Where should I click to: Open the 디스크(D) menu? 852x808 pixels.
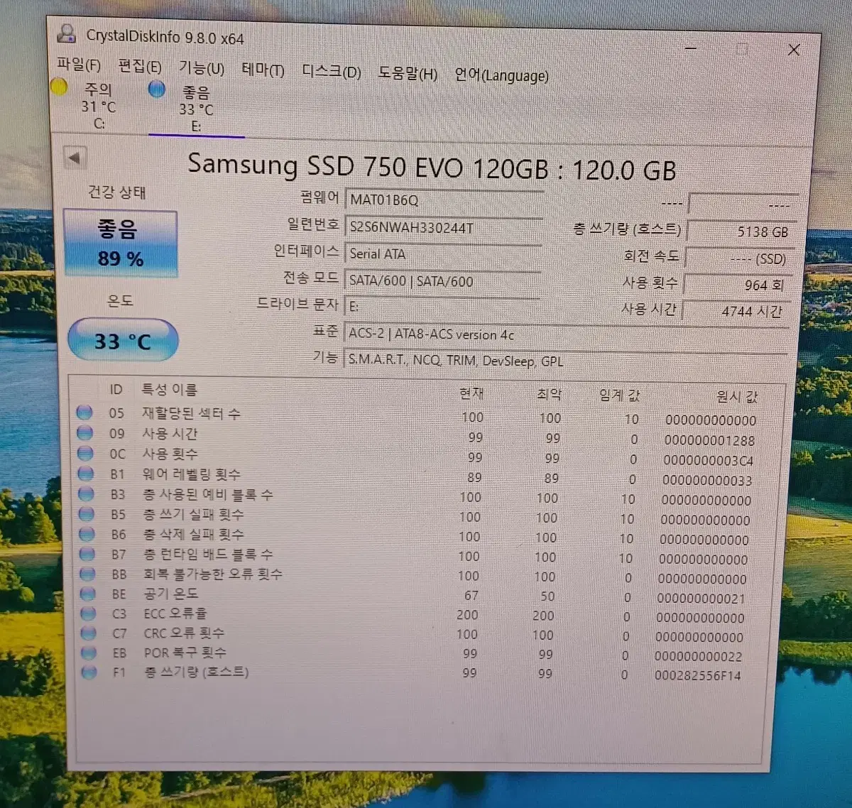pos(331,72)
